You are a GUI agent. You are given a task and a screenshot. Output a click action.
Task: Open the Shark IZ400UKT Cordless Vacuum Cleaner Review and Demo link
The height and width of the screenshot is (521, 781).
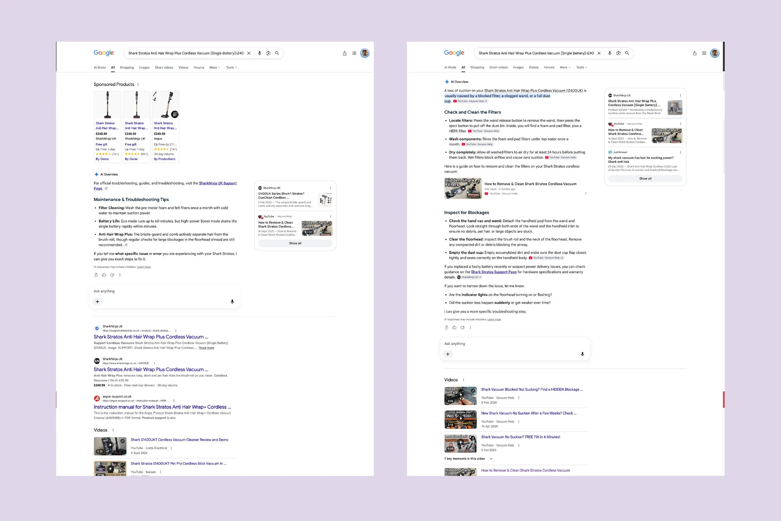179,440
